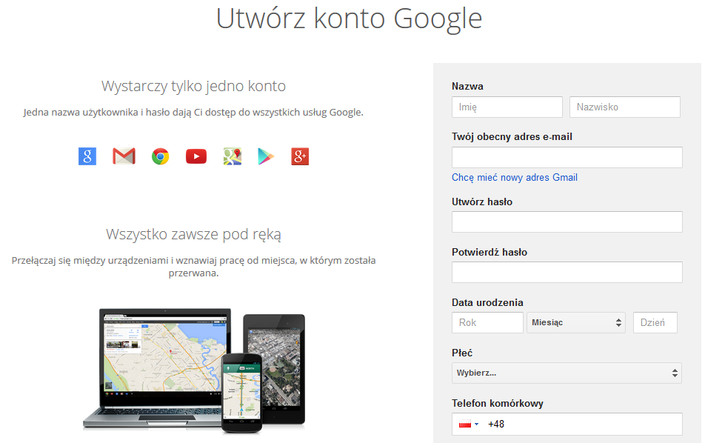Open the Polish flag country code selector
The image size is (705, 446).
(x=469, y=424)
